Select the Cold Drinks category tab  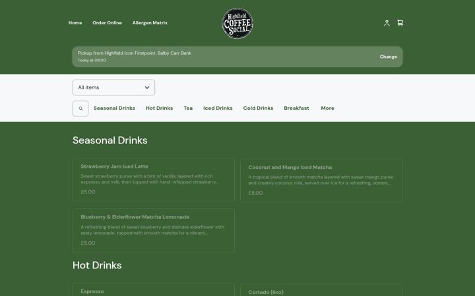pyautogui.click(x=258, y=108)
